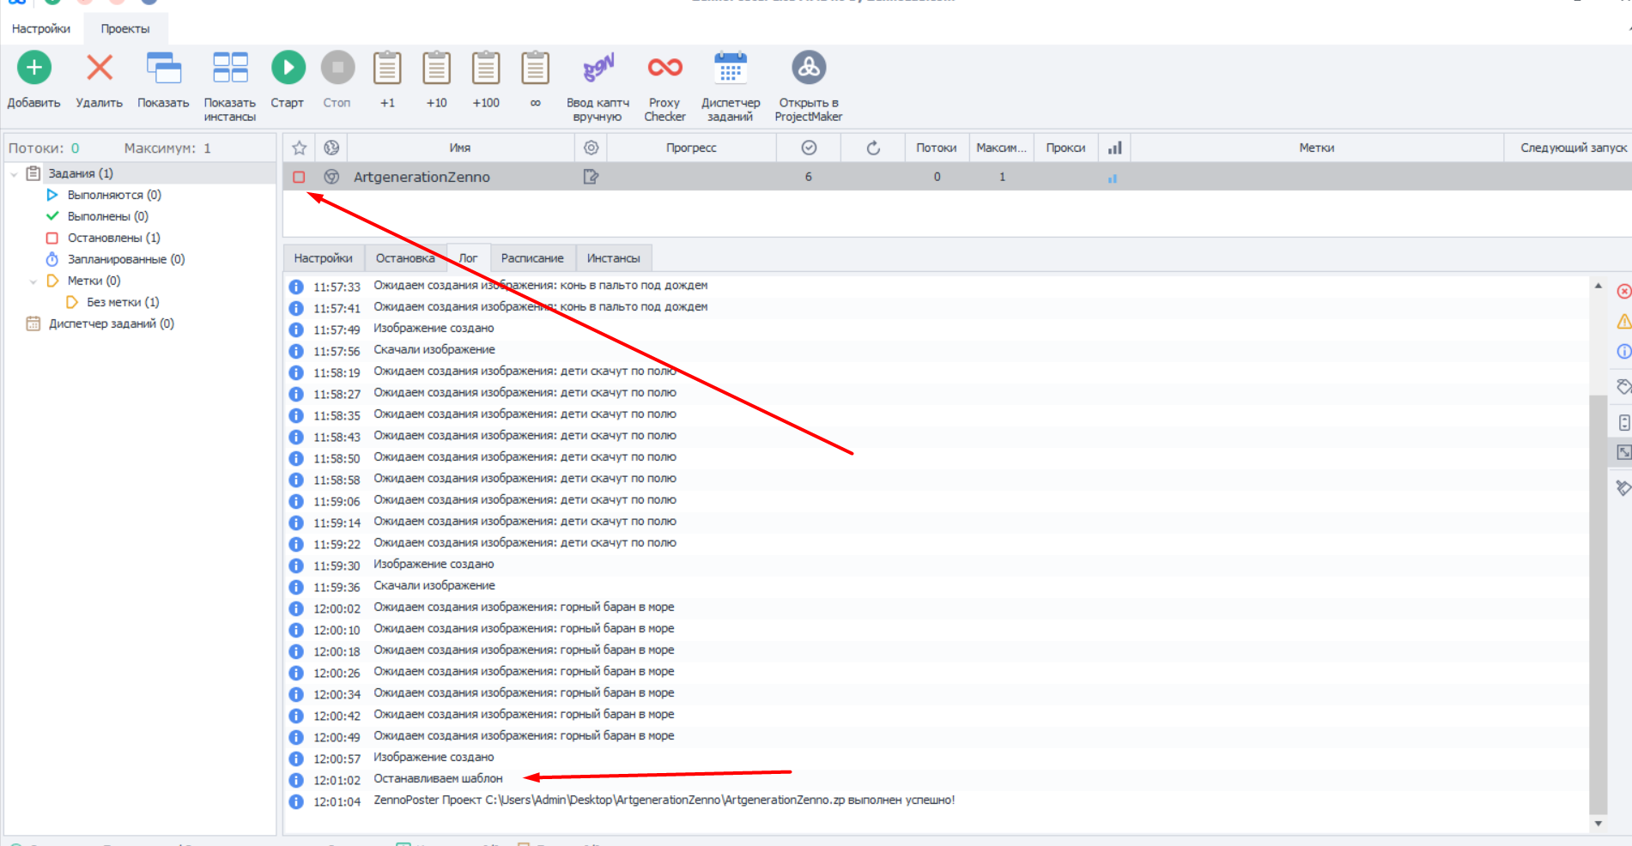Click Показать инстансы in the toolbar
1632x846 pixels.
pyautogui.click(x=230, y=86)
